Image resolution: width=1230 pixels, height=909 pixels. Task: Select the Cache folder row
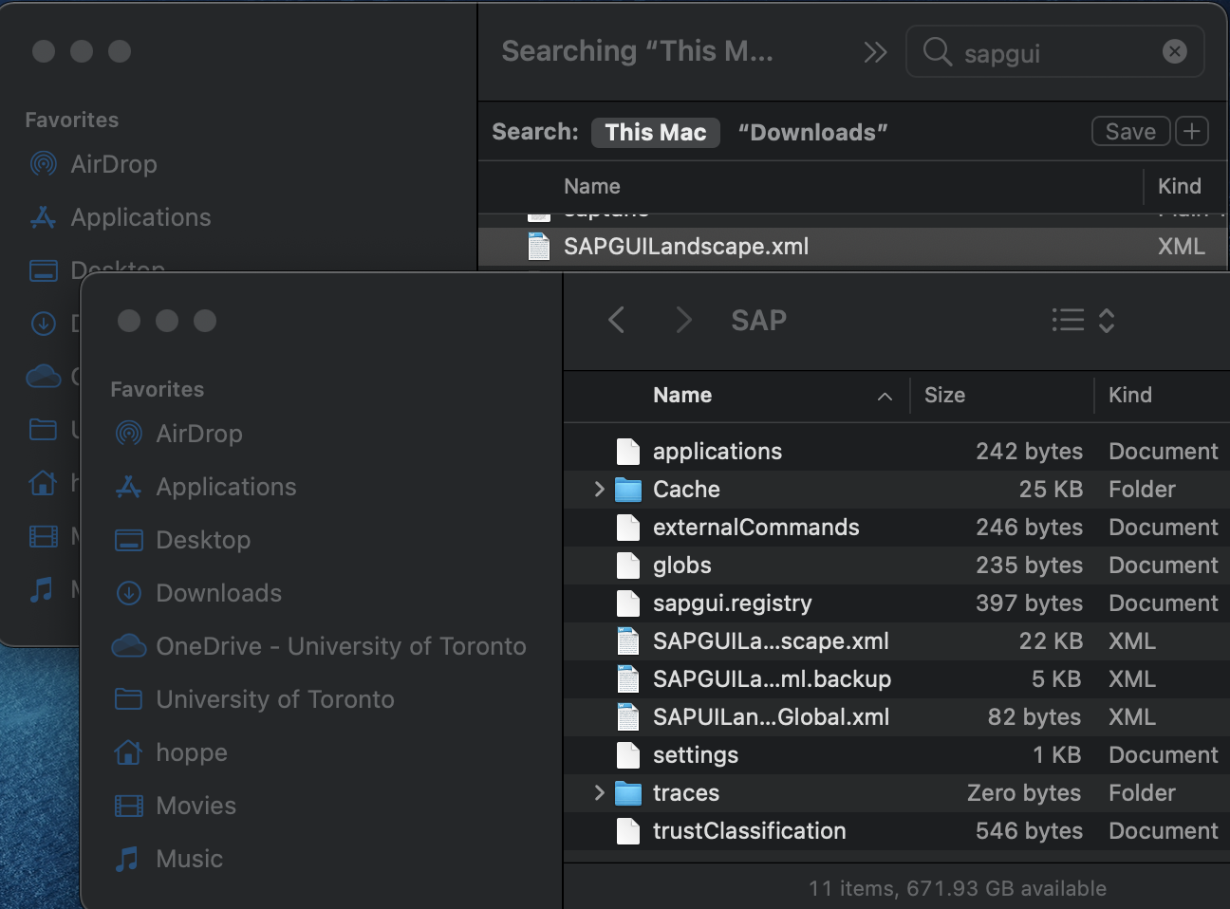click(x=897, y=490)
